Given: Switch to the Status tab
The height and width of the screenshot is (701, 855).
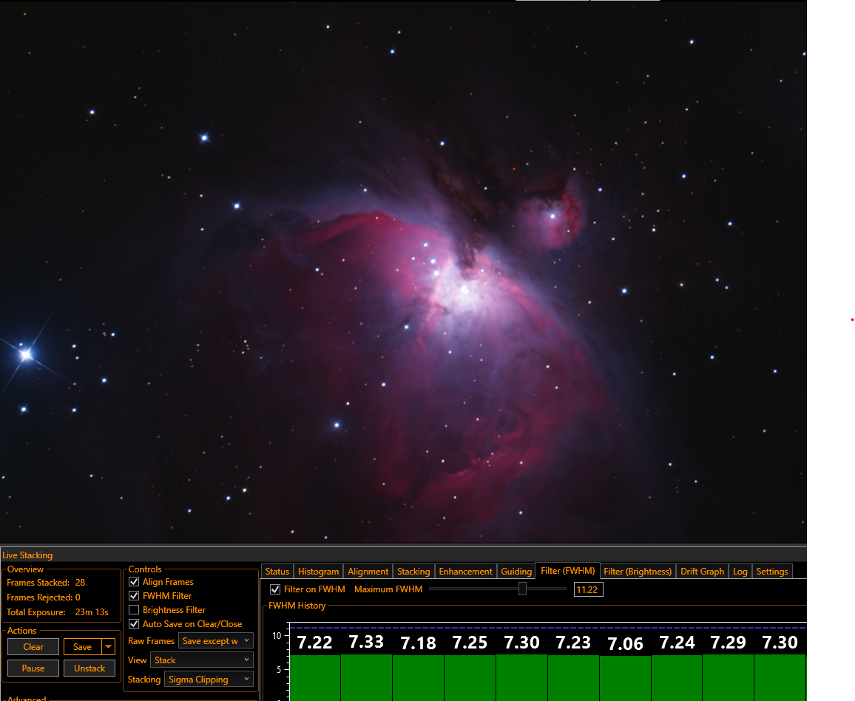Looking at the screenshot, I should [277, 572].
